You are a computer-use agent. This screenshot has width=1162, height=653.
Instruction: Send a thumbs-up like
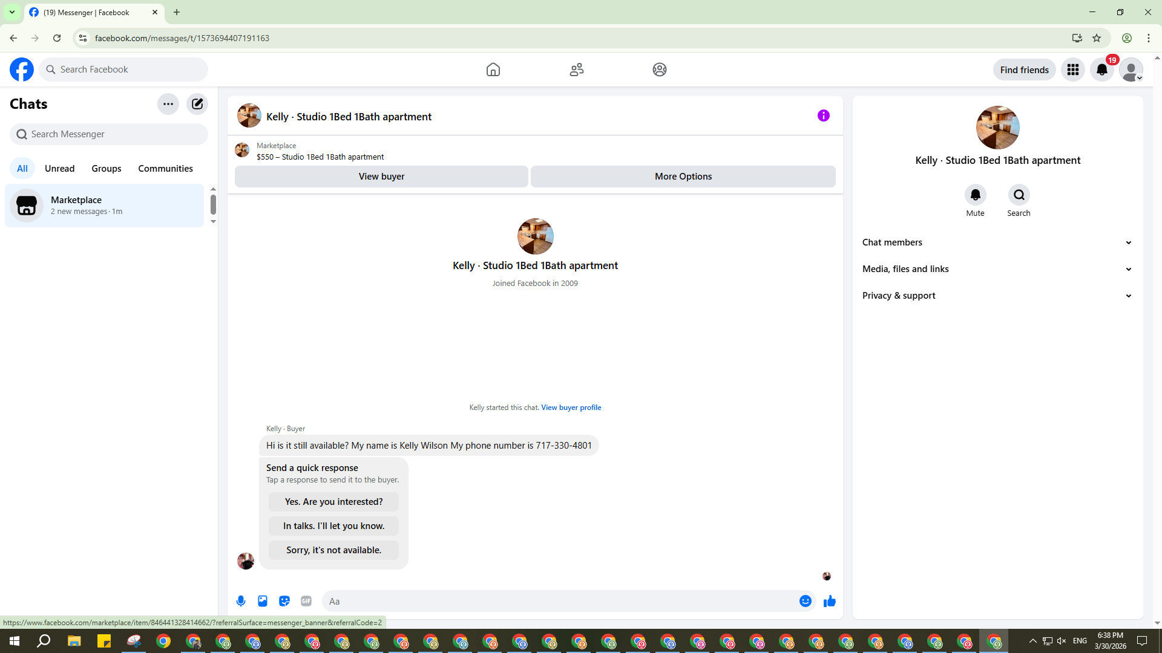(829, 601)
